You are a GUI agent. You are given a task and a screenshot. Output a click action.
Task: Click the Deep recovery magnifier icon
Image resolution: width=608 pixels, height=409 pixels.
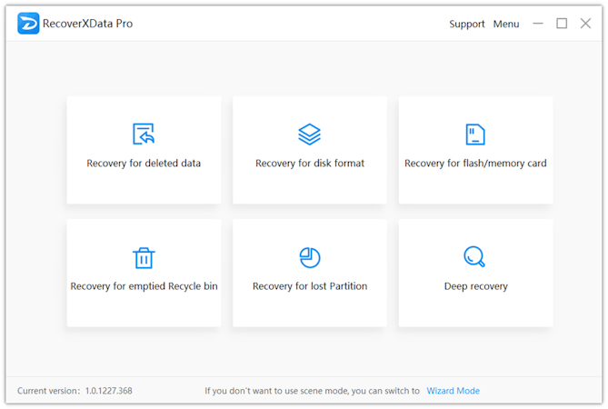(x=474, y=256)
